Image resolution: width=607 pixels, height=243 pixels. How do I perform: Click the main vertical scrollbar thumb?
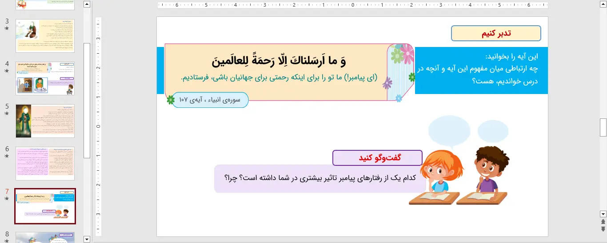(603, 127)
